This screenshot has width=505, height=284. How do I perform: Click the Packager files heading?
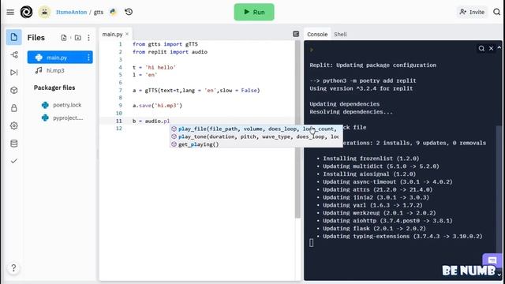tap(54, 88)
